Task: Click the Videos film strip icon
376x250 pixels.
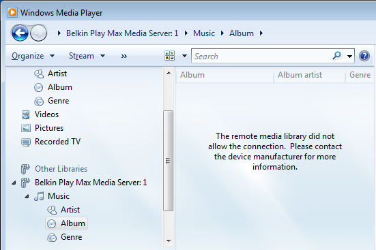Action: (26, 114)
